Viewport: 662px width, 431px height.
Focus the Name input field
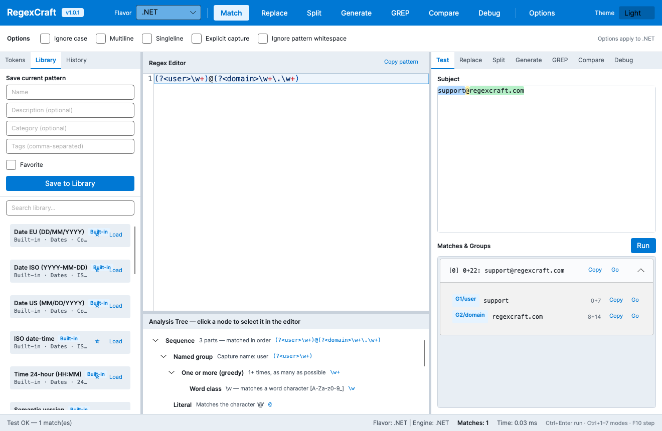(70, 92)
